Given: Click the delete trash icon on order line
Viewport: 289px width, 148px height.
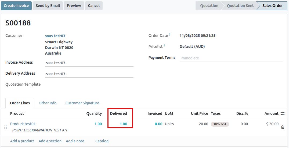Looking at the screenshot, I should [283, 127].
